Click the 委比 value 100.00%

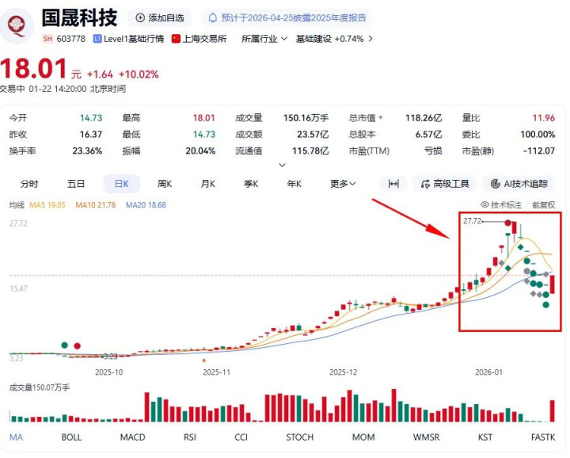click(x=538, y=135)
